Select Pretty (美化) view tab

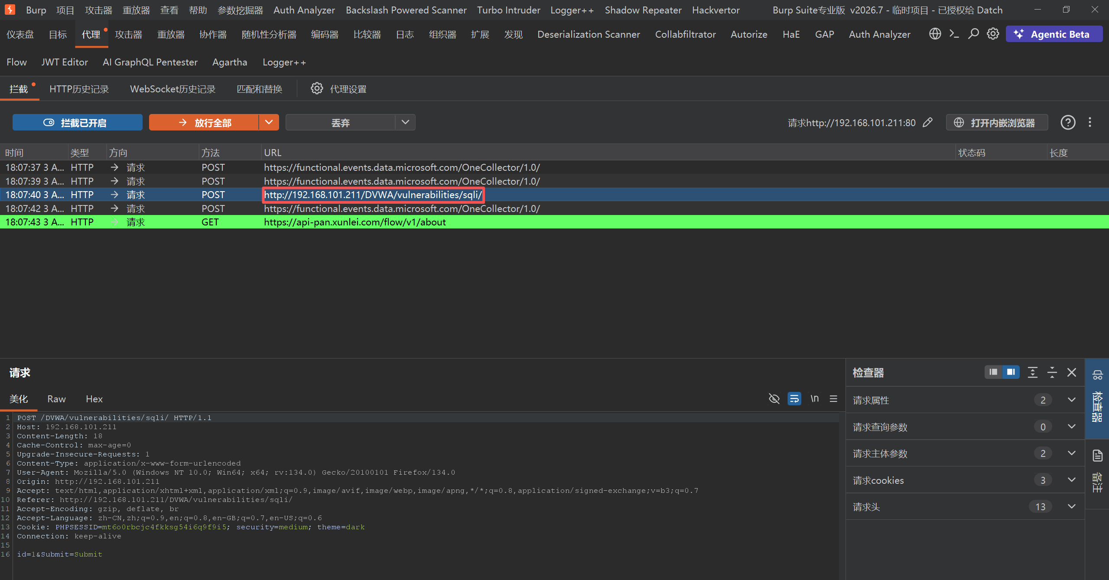click(x=19, y=399)
